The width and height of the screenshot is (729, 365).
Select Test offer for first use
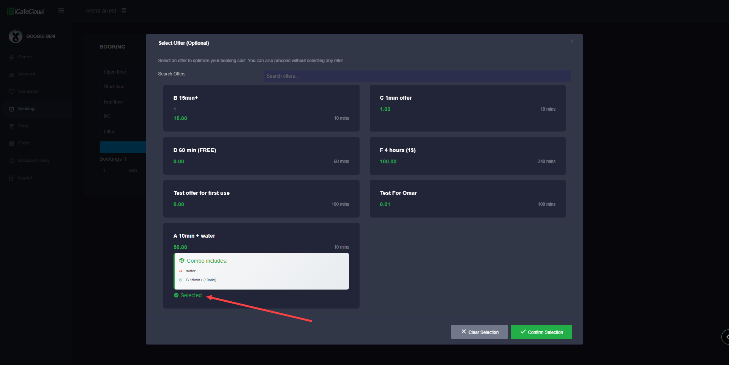click(261, 199)
